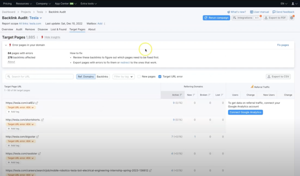The image size is (300, 176).
Task: Click About link under backlinks affected
Action: (11, 62)
